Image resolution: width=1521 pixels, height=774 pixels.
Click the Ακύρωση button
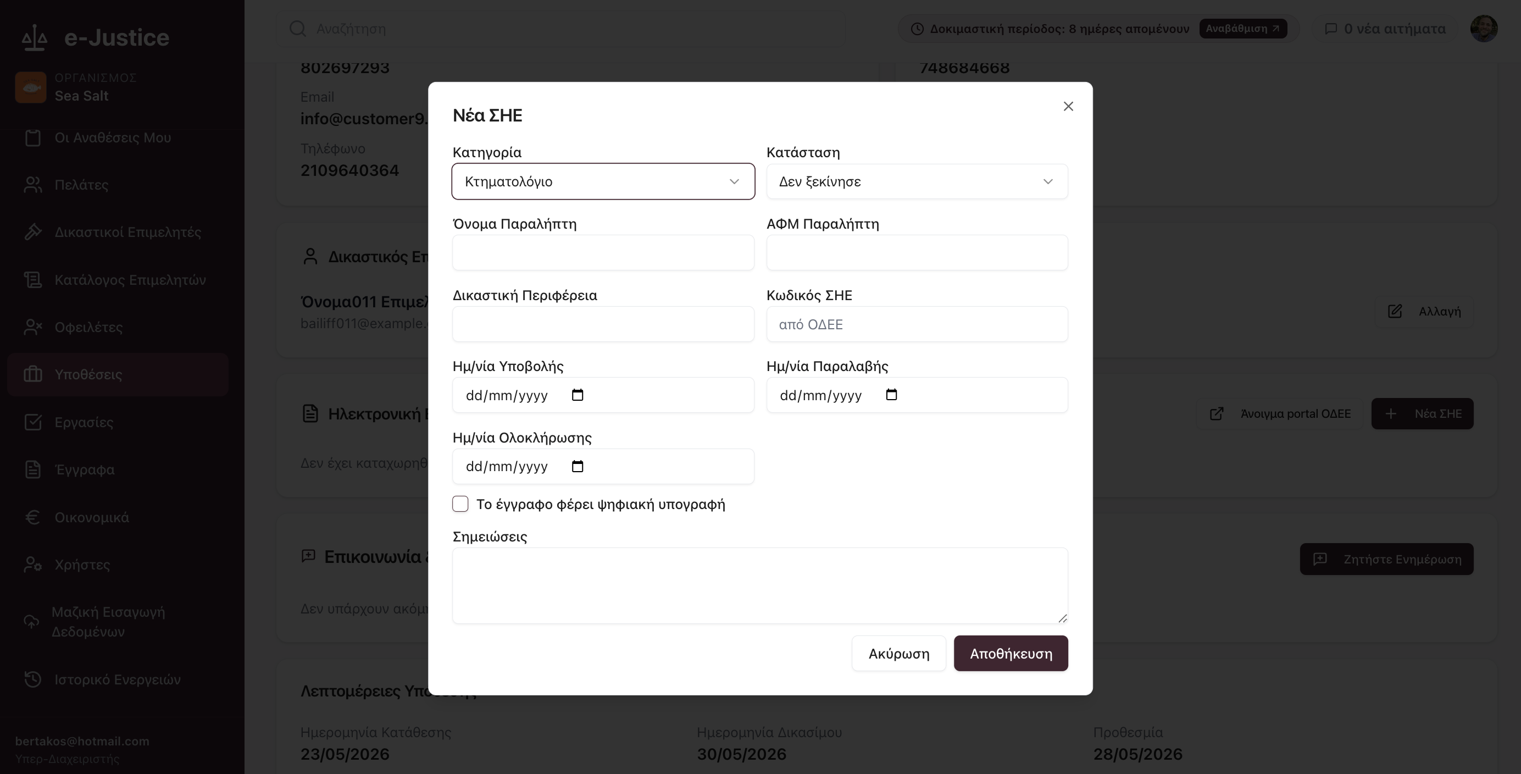tap(898, 654)
